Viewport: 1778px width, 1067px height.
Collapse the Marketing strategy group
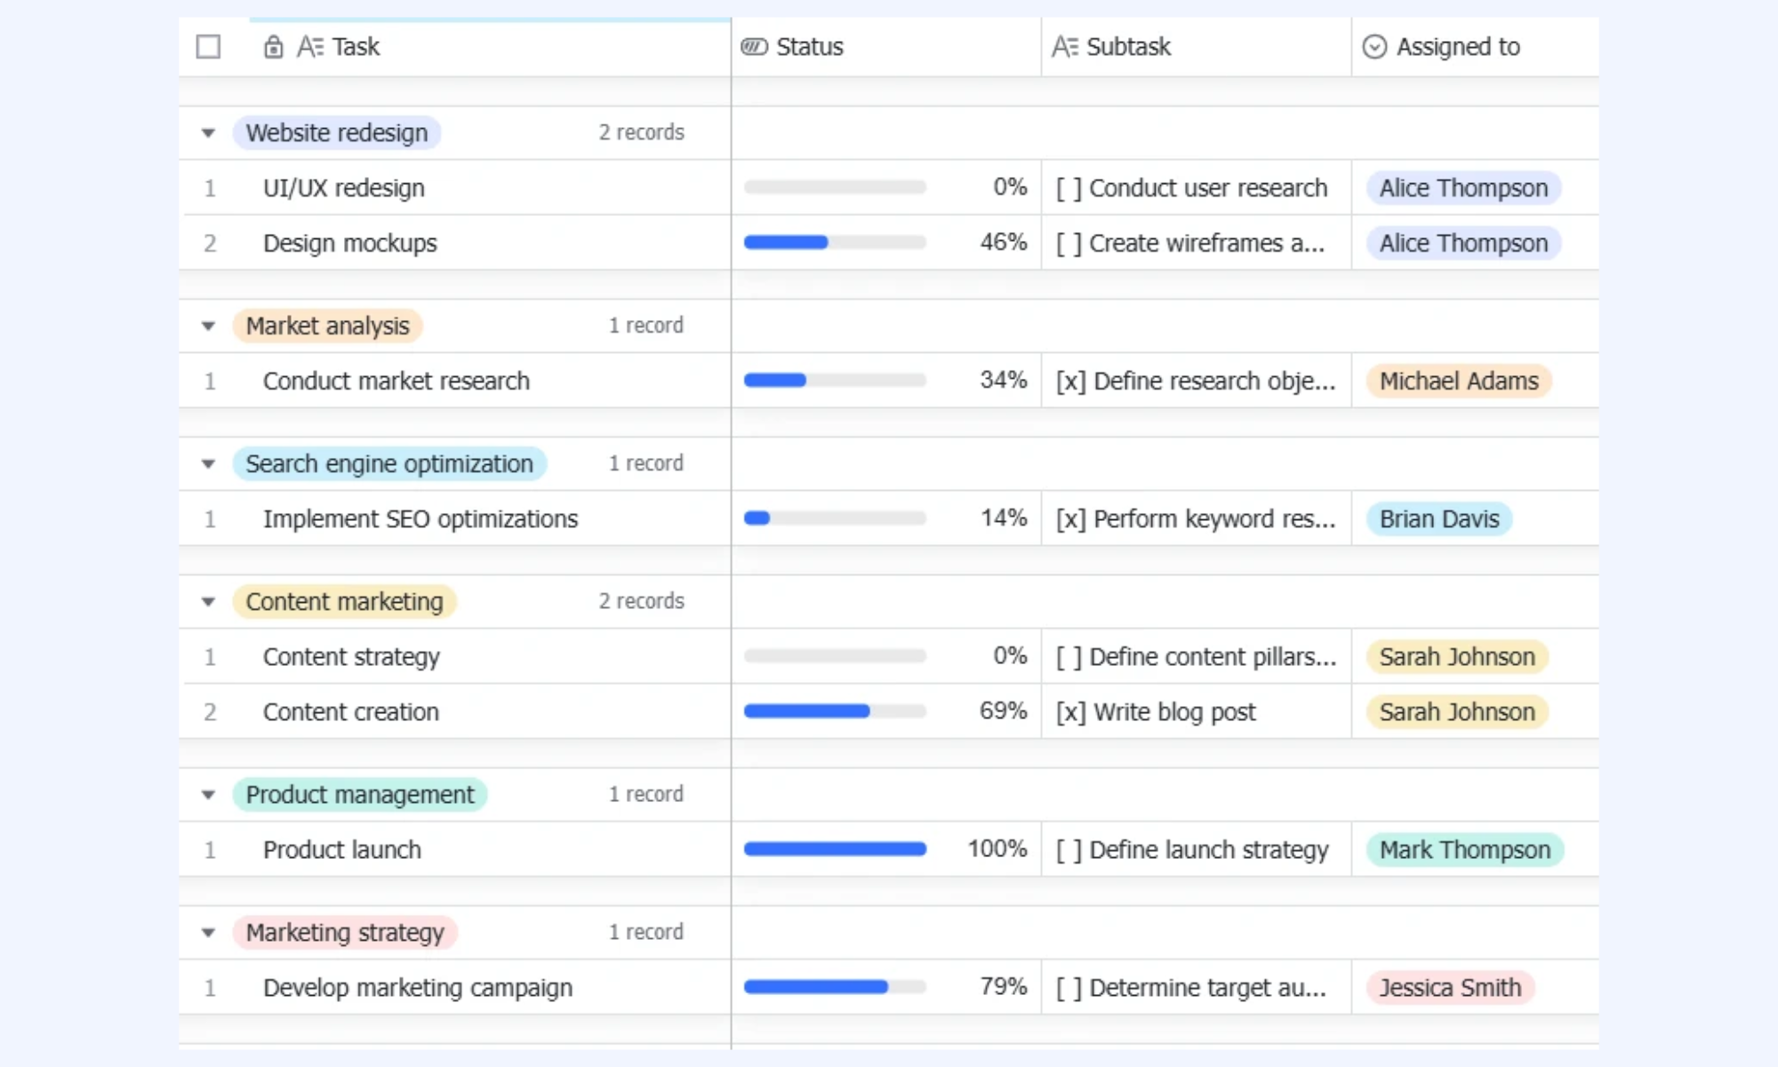208,933
